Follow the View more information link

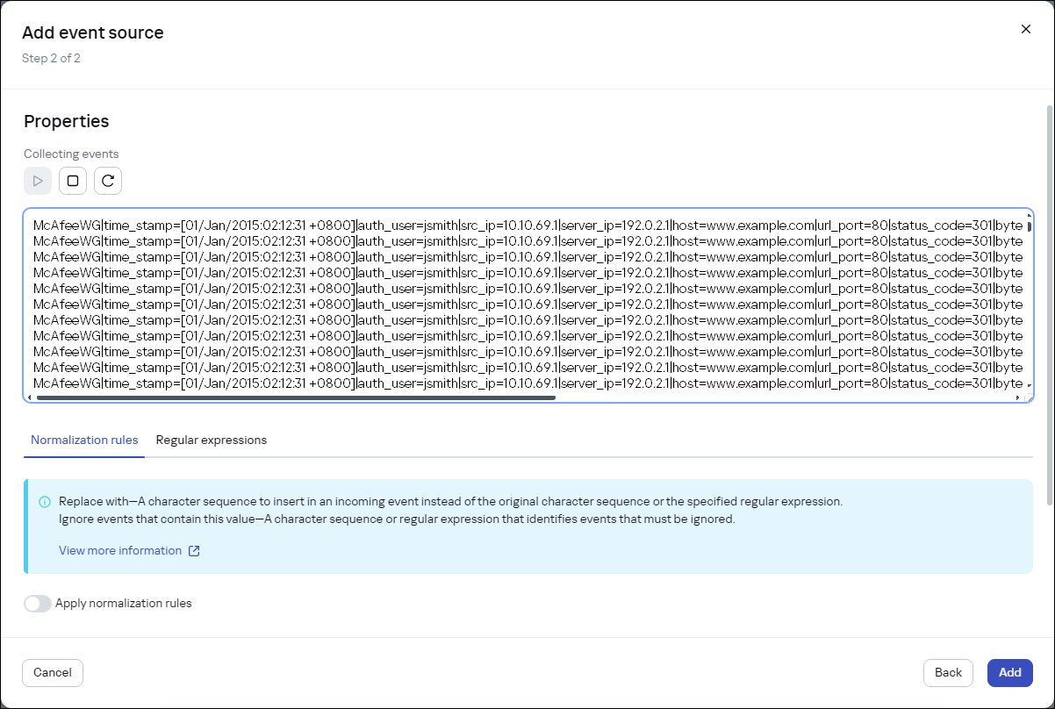click(x=120, y=551)
